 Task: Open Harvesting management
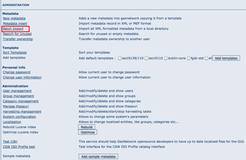coord(22,111)
